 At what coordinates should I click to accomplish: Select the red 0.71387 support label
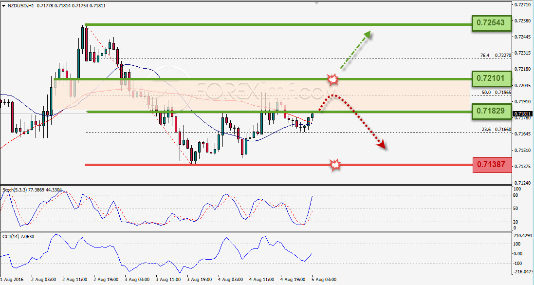[492, 165]
